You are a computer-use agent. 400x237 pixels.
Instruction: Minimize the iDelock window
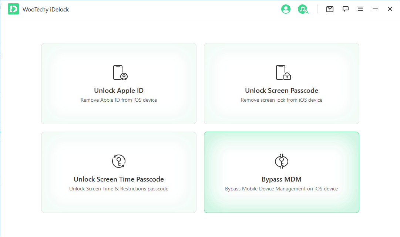coord(375,9)
